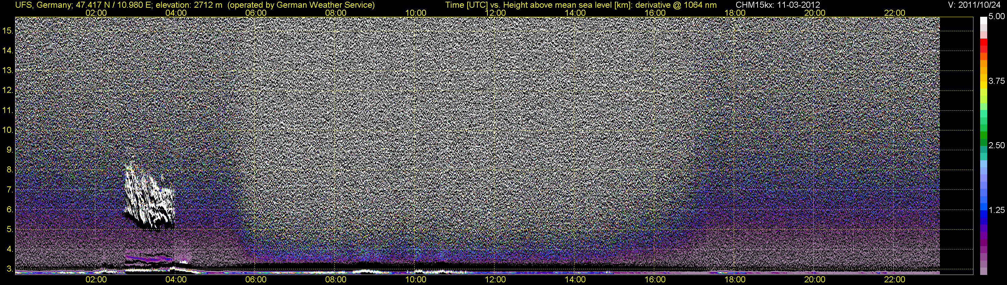
Task: Click the '5.00' color scale value
Action: 997,16
